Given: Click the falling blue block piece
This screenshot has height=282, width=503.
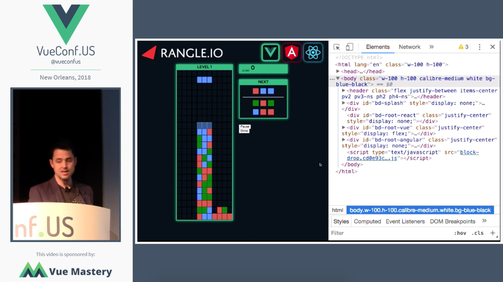Looking at the screenshot, I should pyautogui.click(x=204, y=80).
